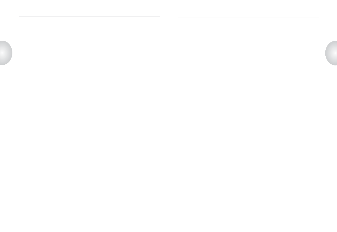Click right end of top-left divider line
Screen dimensions: 337x232
(159, 17)
